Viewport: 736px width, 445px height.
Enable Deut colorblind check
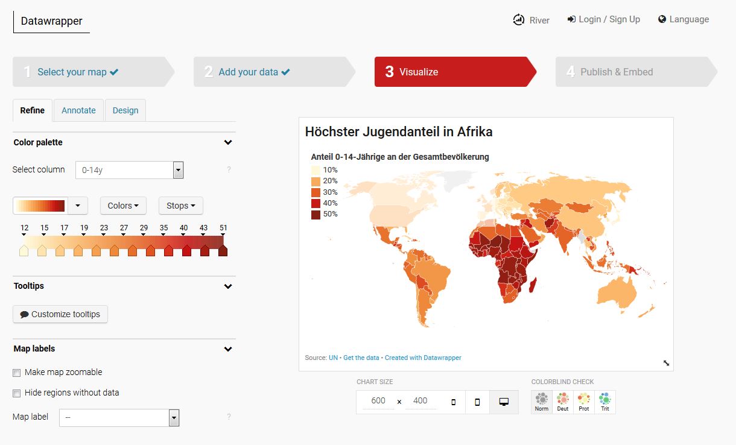tap(562, 402)
